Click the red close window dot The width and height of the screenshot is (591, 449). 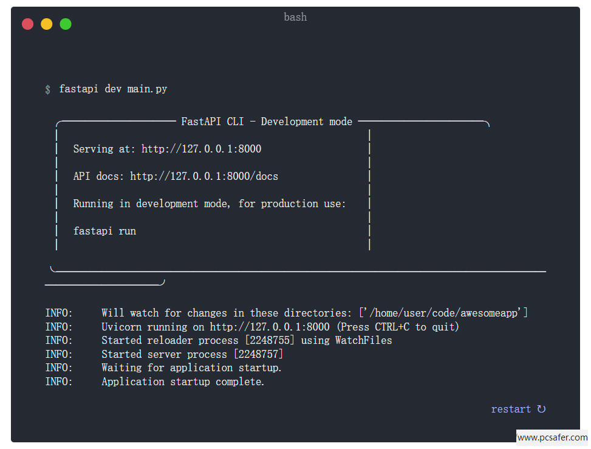(27, 24)
